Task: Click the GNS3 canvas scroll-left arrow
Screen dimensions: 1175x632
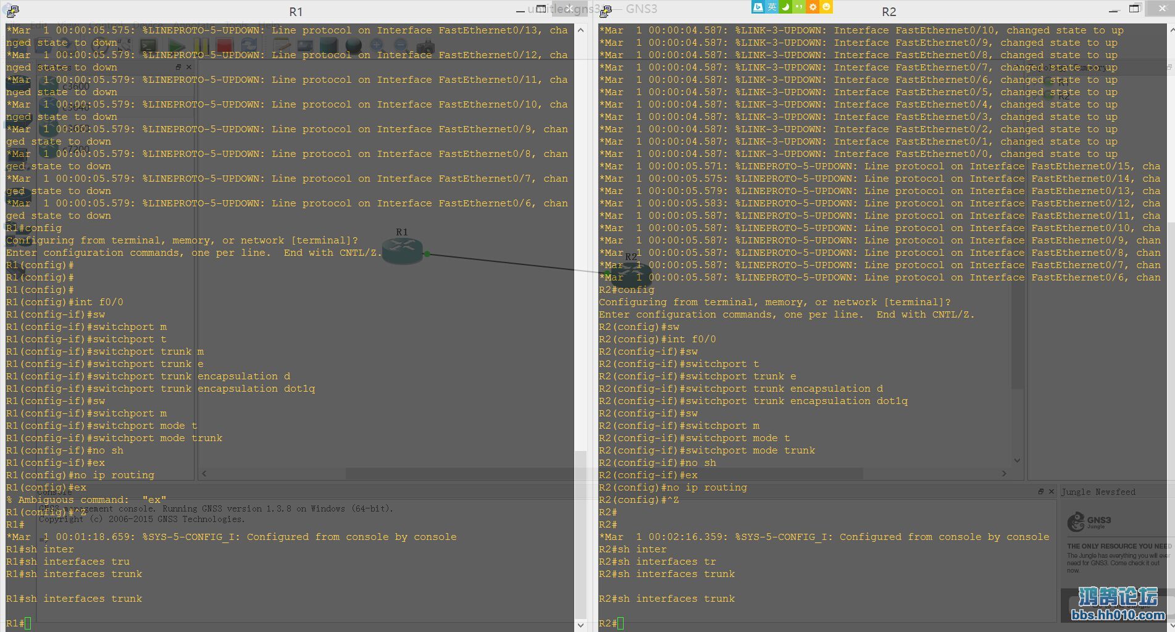Action: tap(204, 473)
